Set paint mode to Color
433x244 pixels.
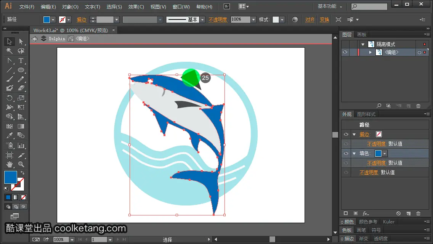8,197
